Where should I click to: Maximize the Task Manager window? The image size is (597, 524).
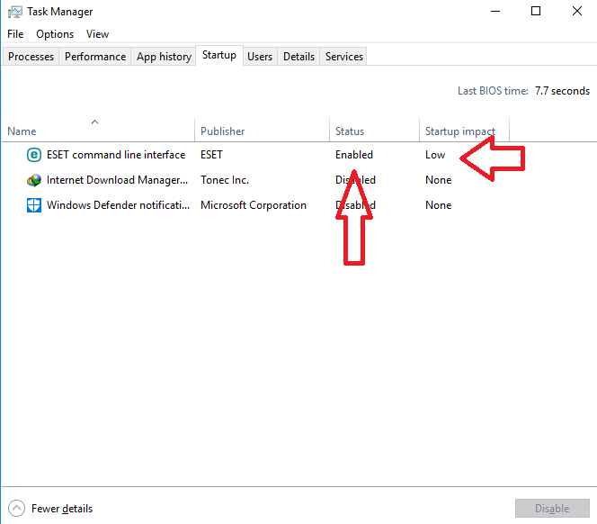pos(536,11)
